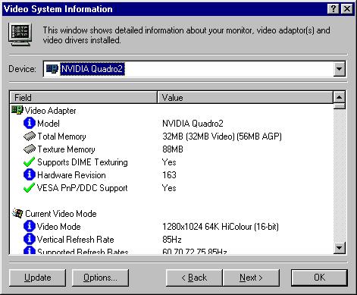Click the info icon beside Vertical Refresh Rate
Screen dimensions: 357x295
pyautogui.click(x=30, y=239)
